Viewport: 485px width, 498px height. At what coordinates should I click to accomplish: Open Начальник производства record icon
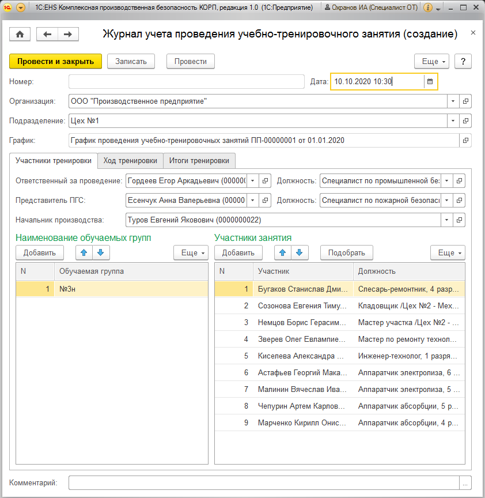[x=459, y=220]
